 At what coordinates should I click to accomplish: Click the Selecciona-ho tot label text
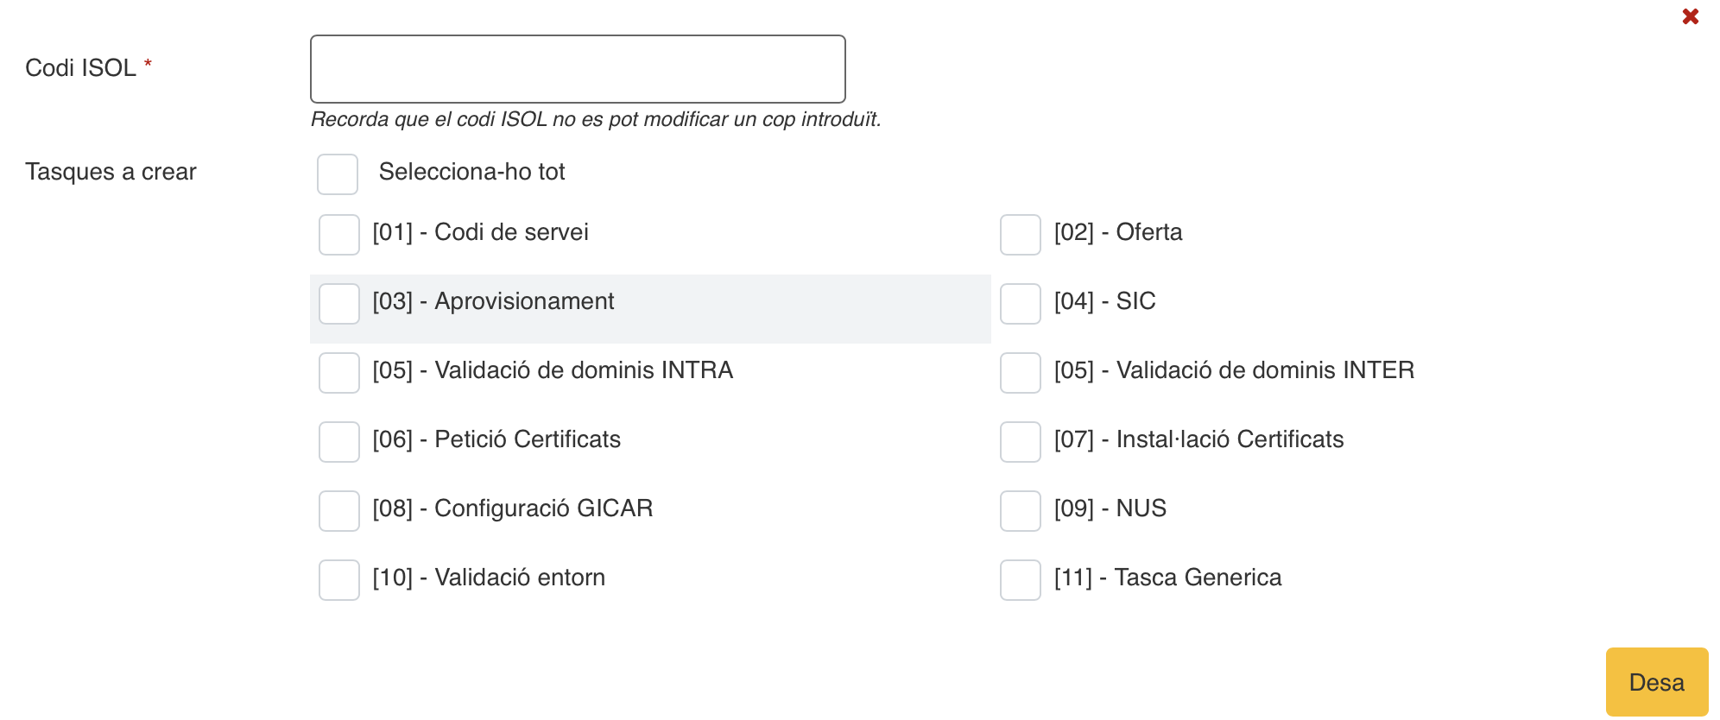471,172
